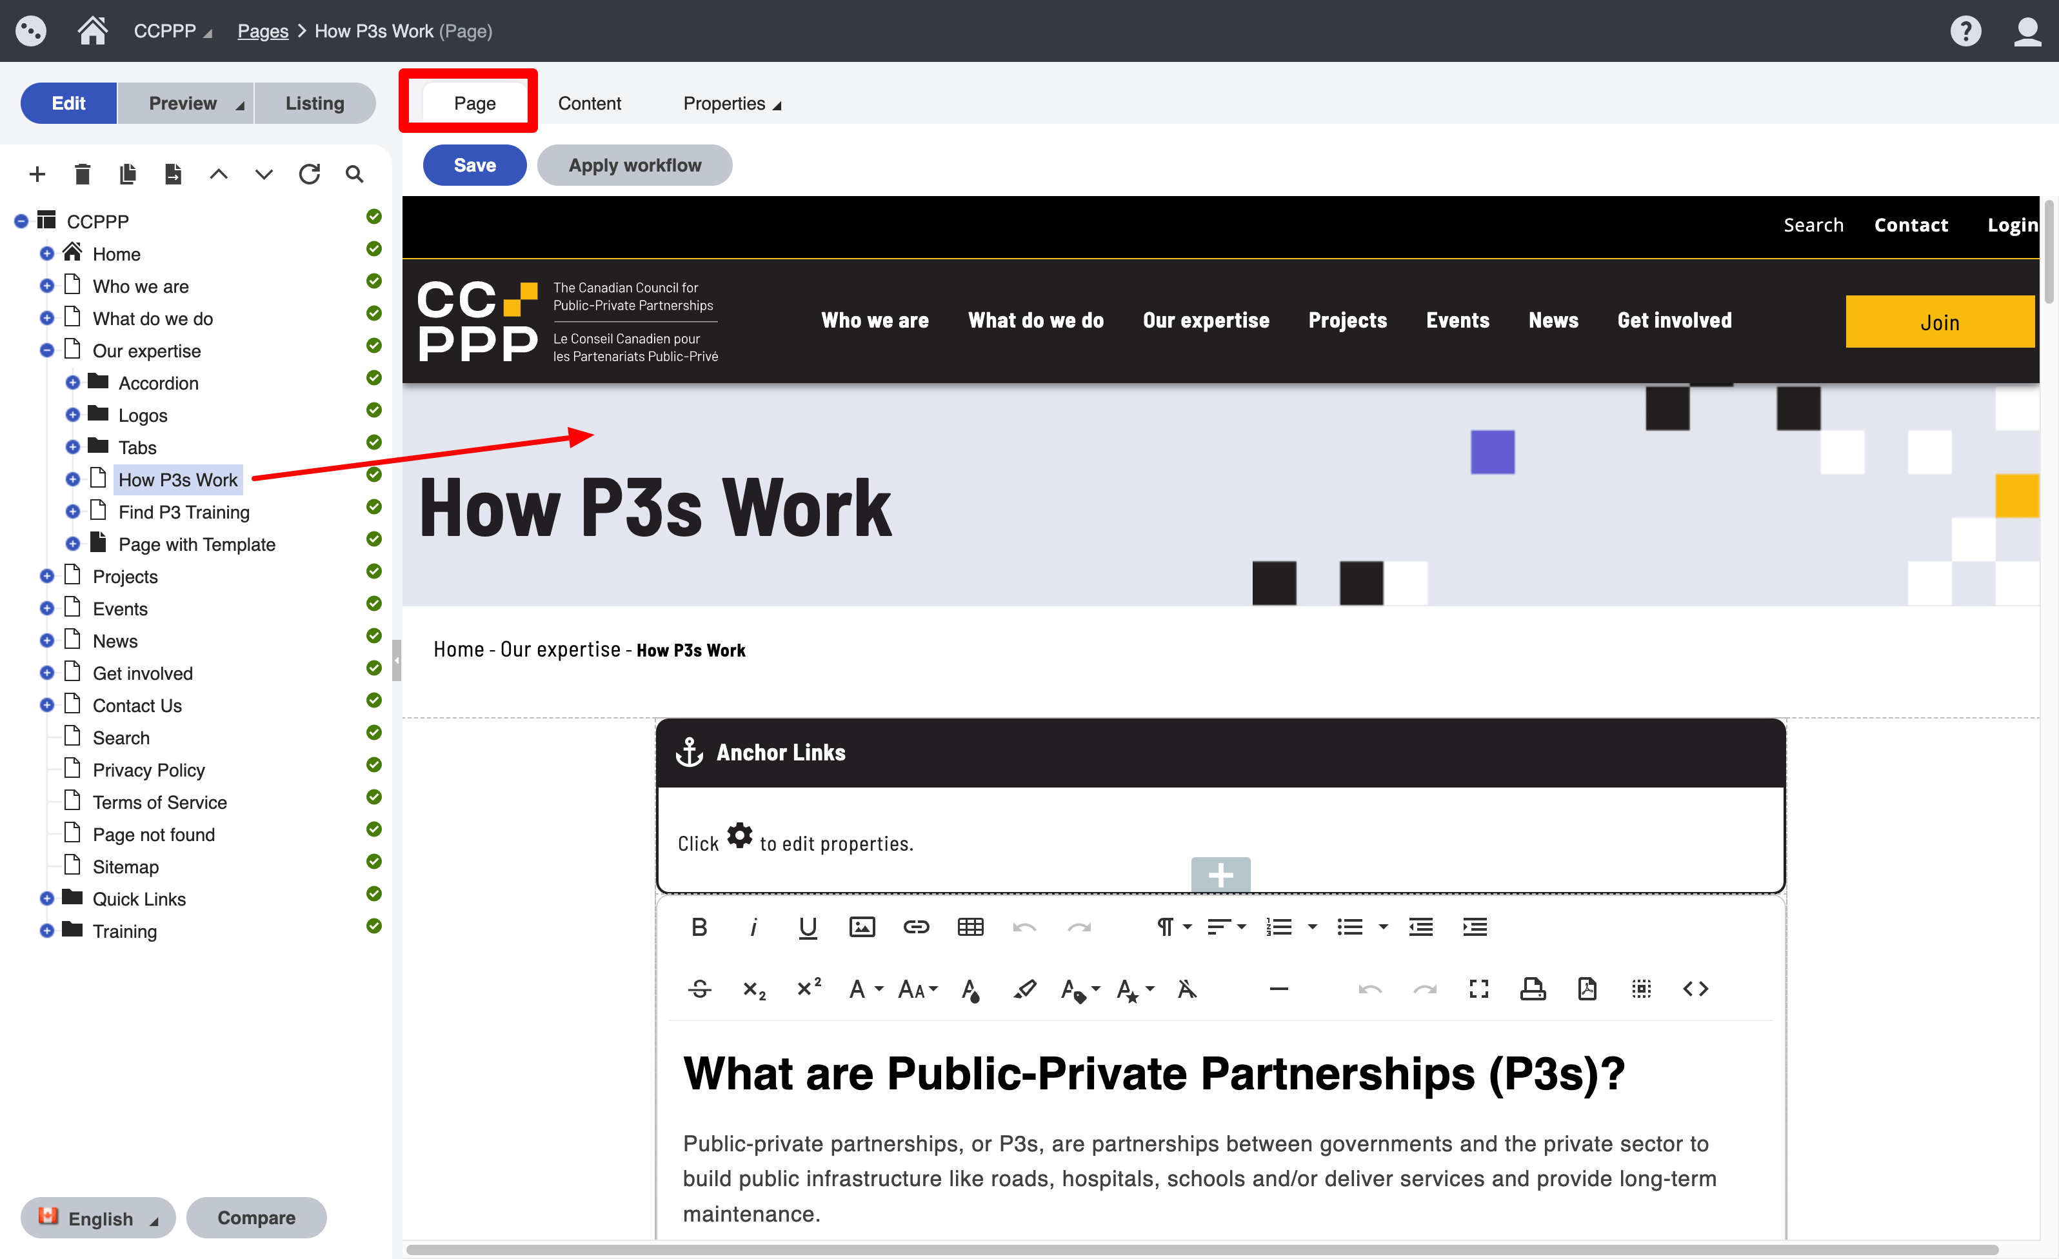Screen dimensions: 2059x1259
Task: Click News in site navigation
Action: 1553,320
